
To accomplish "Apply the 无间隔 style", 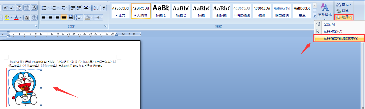I will [x=141, y=11].
